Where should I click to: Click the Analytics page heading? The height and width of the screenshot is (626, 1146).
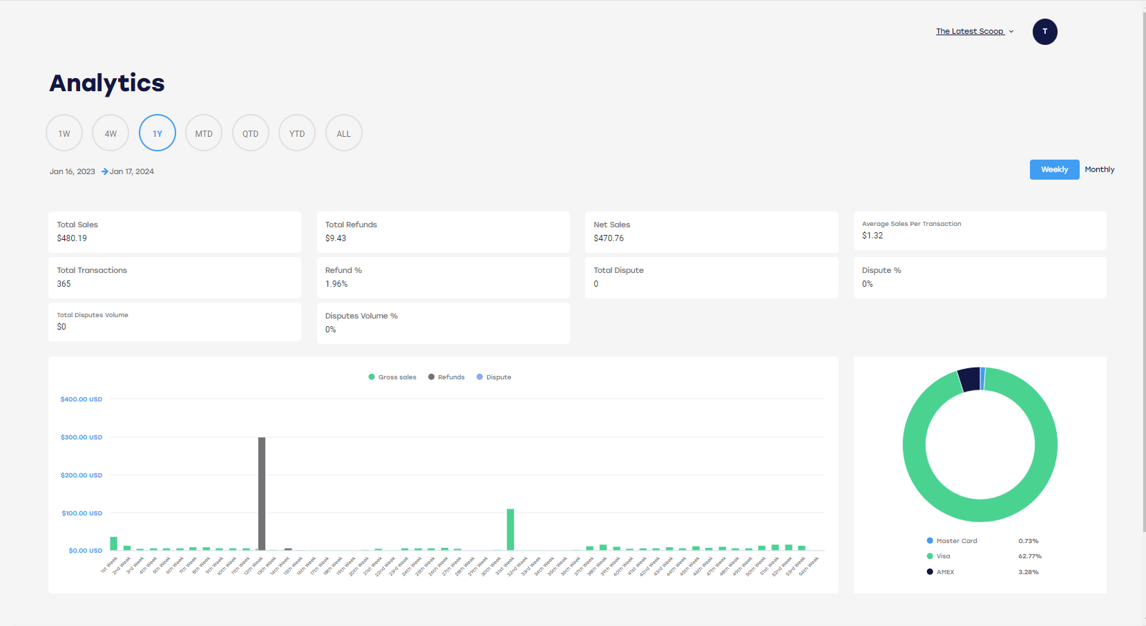[107, 83]
